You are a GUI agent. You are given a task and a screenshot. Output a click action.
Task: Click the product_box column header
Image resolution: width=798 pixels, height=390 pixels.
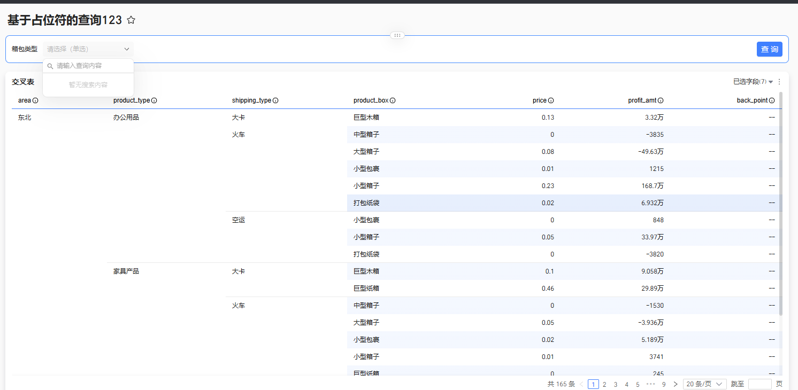point(371,100)
